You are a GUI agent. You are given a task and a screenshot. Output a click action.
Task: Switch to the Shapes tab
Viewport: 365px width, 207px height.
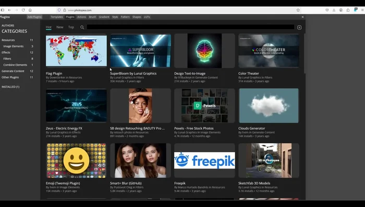137,17
